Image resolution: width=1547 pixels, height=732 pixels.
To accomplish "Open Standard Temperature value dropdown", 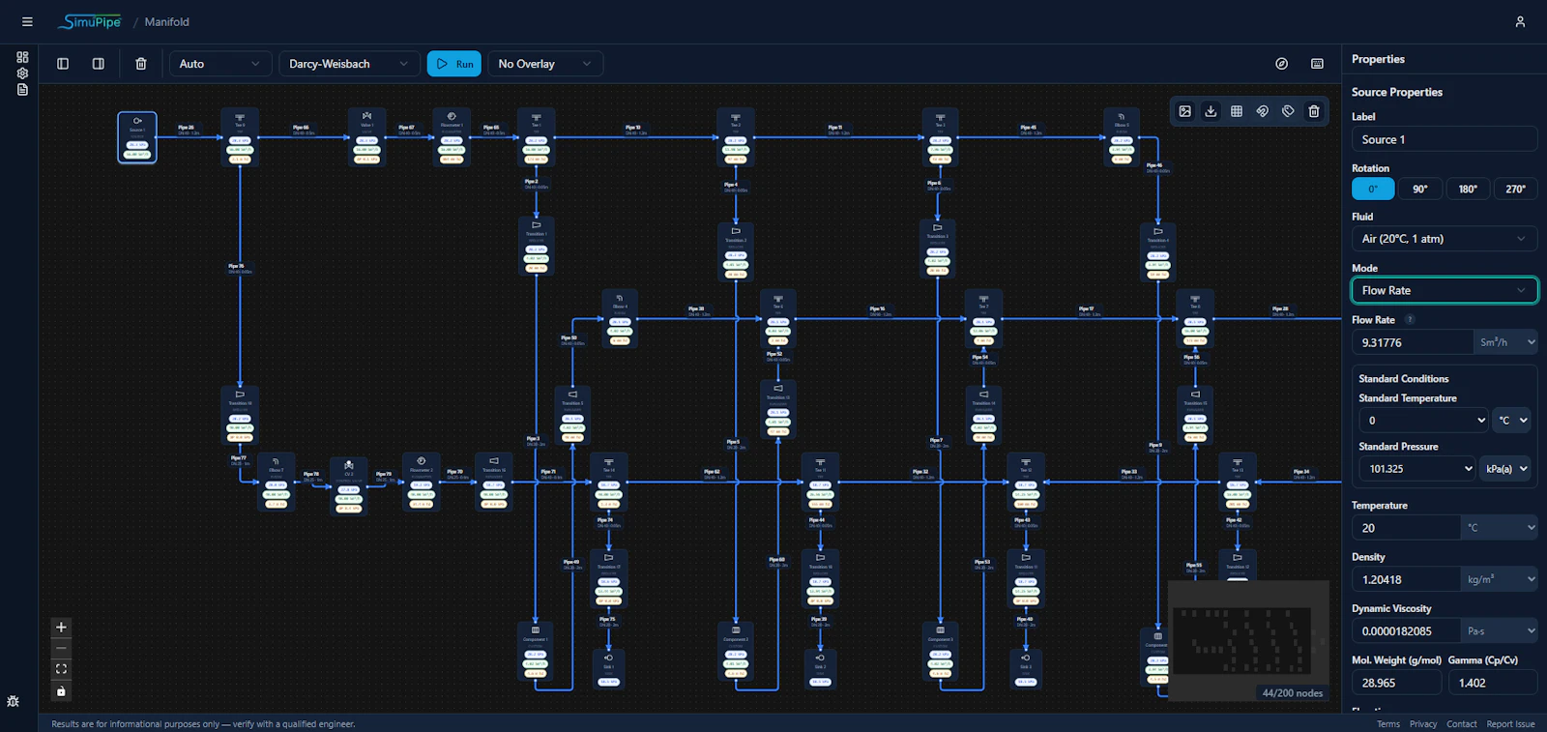I will tap(1424, 420).
